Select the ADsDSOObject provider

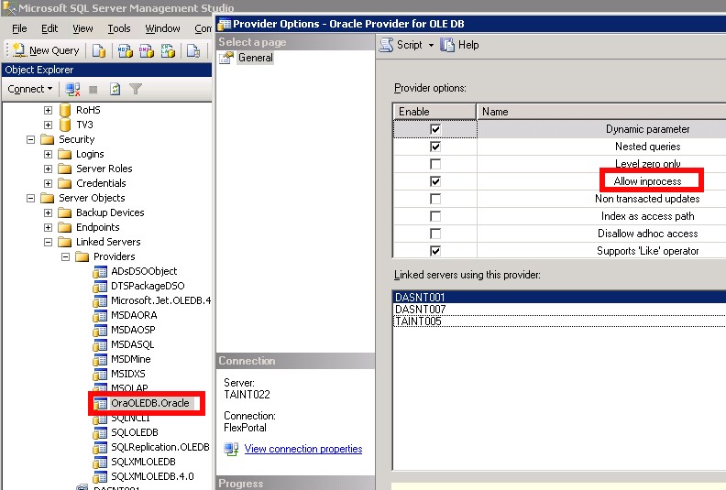click(144, 271)
